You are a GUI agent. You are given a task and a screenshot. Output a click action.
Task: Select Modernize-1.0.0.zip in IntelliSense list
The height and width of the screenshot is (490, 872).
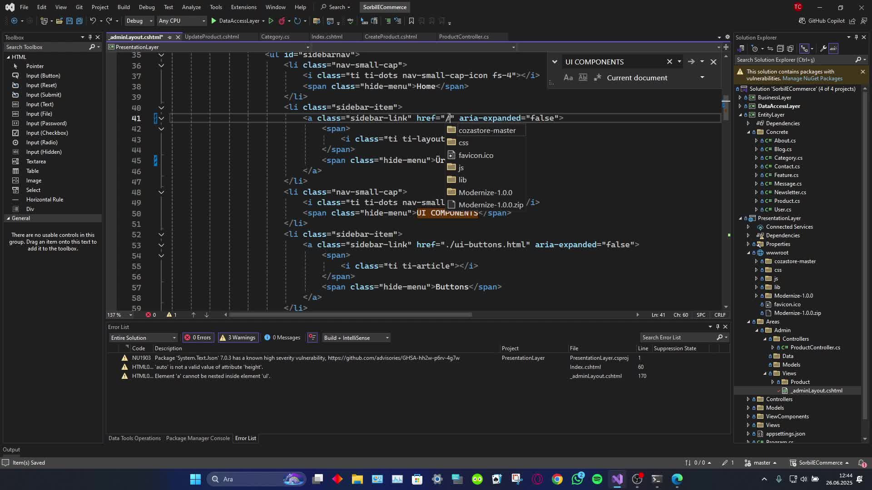tap(486, 205)
